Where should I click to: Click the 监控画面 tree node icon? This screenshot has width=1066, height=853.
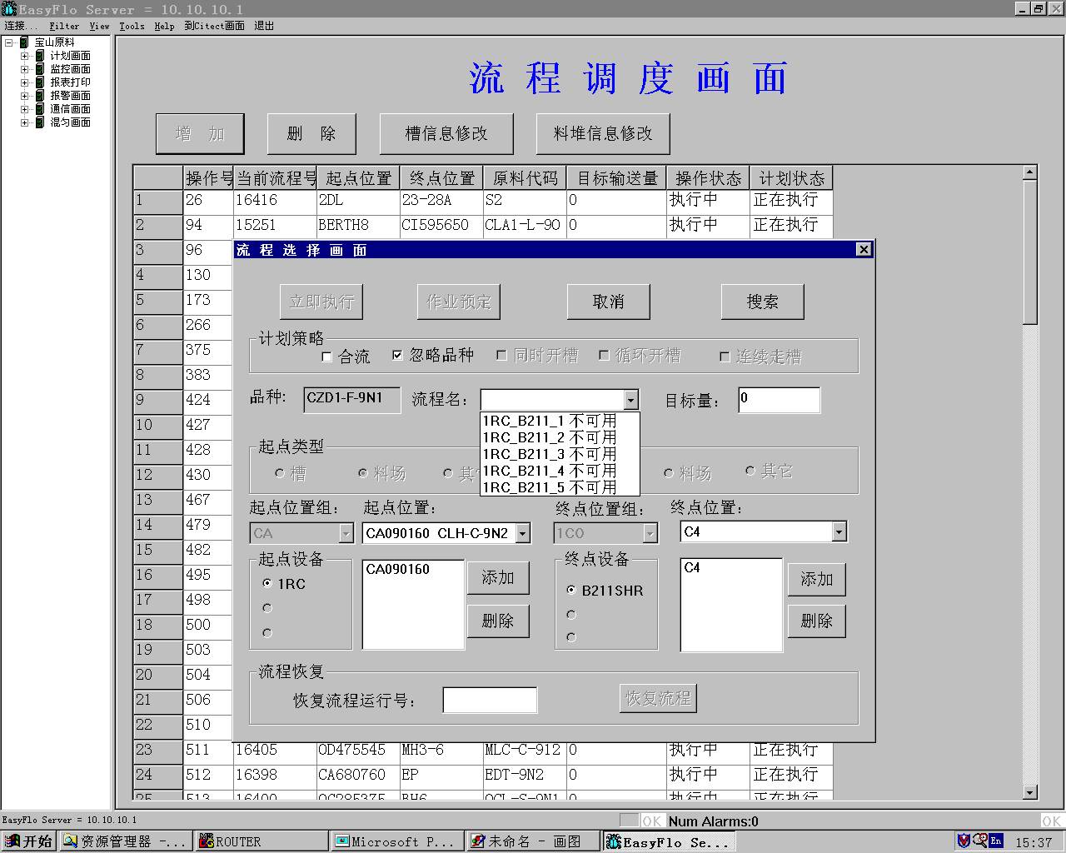click(40, 69)
